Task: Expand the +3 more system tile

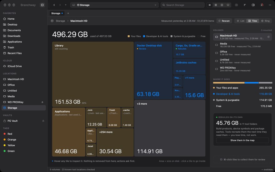Action: click(x=170, y=128)
